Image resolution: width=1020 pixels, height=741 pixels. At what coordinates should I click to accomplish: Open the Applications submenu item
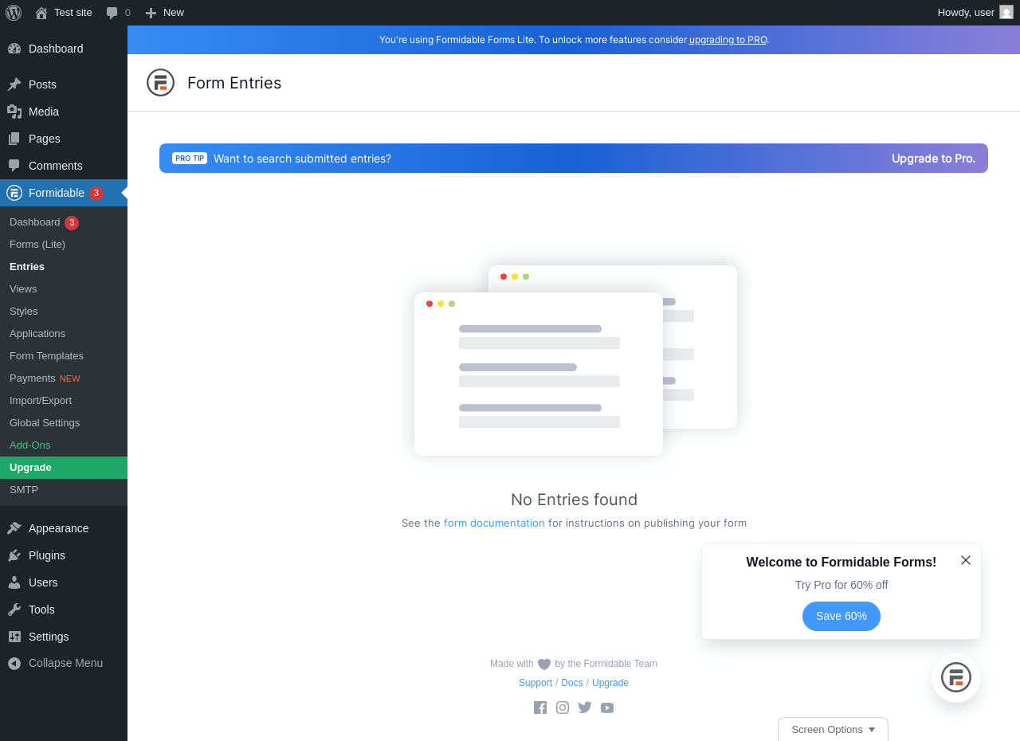(x=64, y=334)
